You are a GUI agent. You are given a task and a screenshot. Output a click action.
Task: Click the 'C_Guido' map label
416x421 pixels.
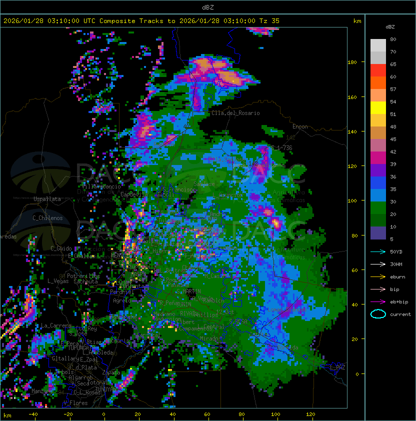tap(61, 248)
